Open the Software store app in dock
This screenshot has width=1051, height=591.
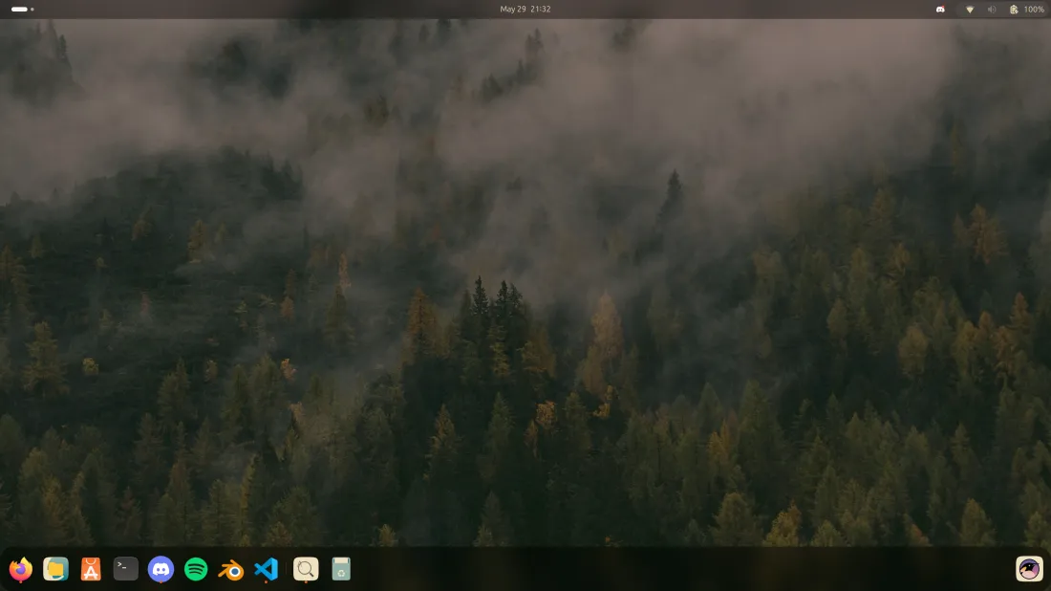91,570
